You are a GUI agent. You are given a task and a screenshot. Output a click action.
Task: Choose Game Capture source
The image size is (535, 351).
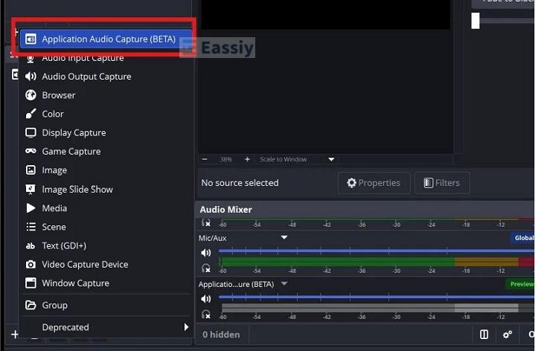(106, 152)
